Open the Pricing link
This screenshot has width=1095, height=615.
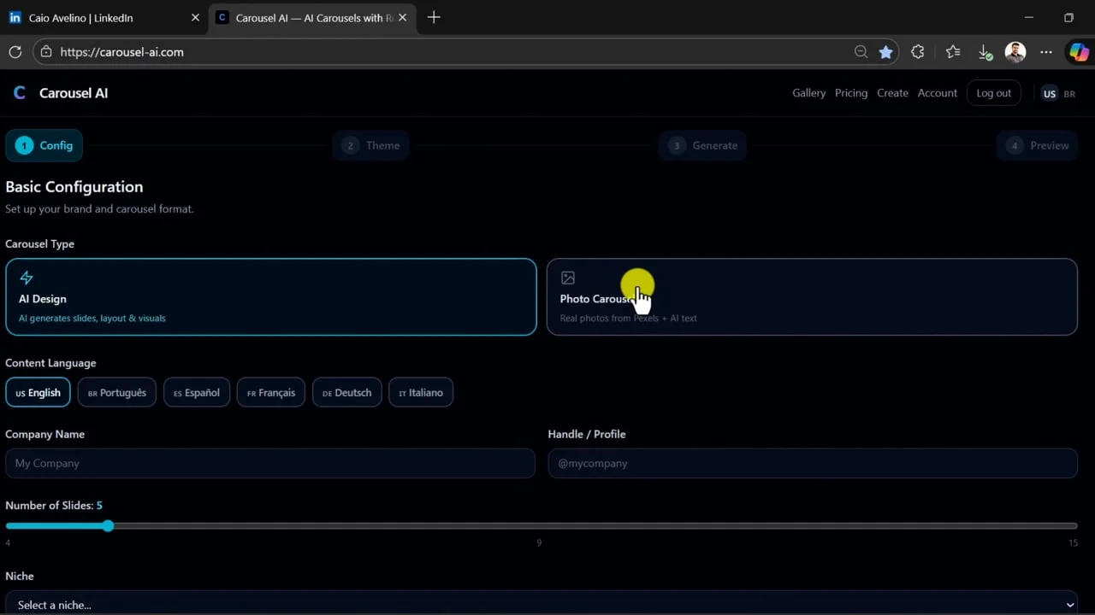pyautogui.click(x=850, y=93)
